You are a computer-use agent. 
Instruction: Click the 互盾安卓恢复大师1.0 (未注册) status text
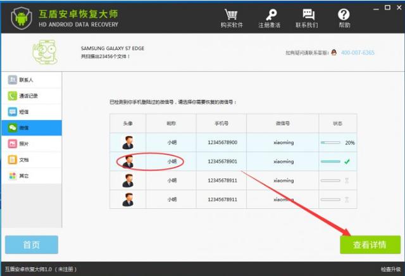tap(40, 269)
